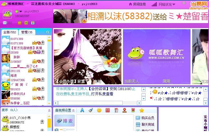Image resolution: width=209 pixels, height=136 pixels.
Task: Click the 秘 badge beside user 281116
Action: (x=39, y=70)
